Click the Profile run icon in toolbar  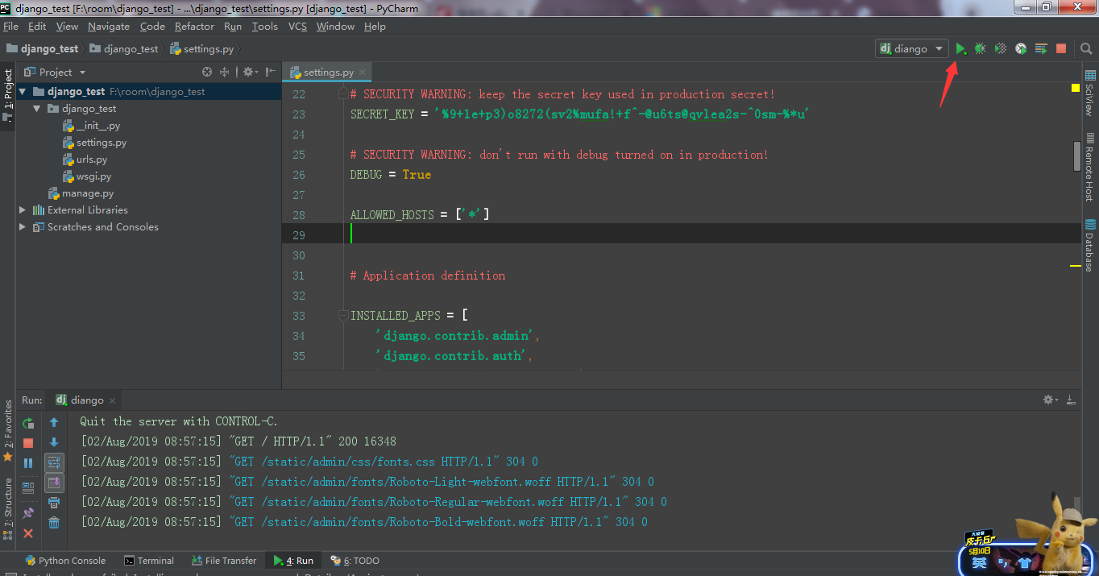coord(1021,48)
